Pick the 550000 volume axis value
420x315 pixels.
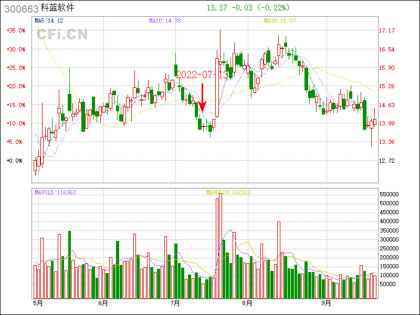389,194
